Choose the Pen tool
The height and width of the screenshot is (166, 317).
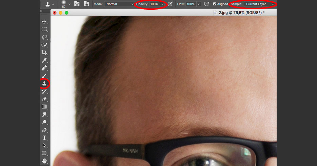[44, 130]
